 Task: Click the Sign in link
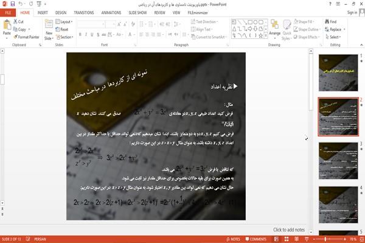352,12
